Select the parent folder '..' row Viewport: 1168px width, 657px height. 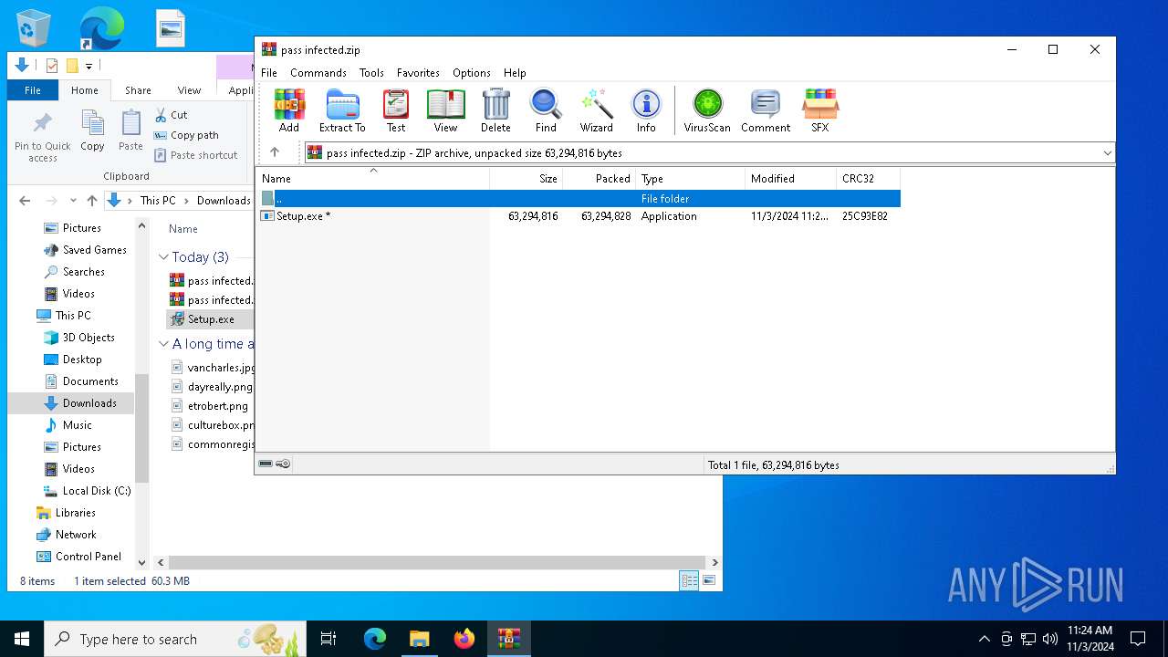coord(579,198)
